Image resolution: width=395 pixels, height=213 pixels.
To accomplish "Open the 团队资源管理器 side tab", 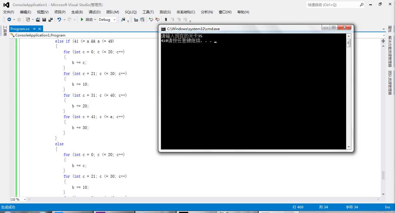I will (x=390, y=83).
